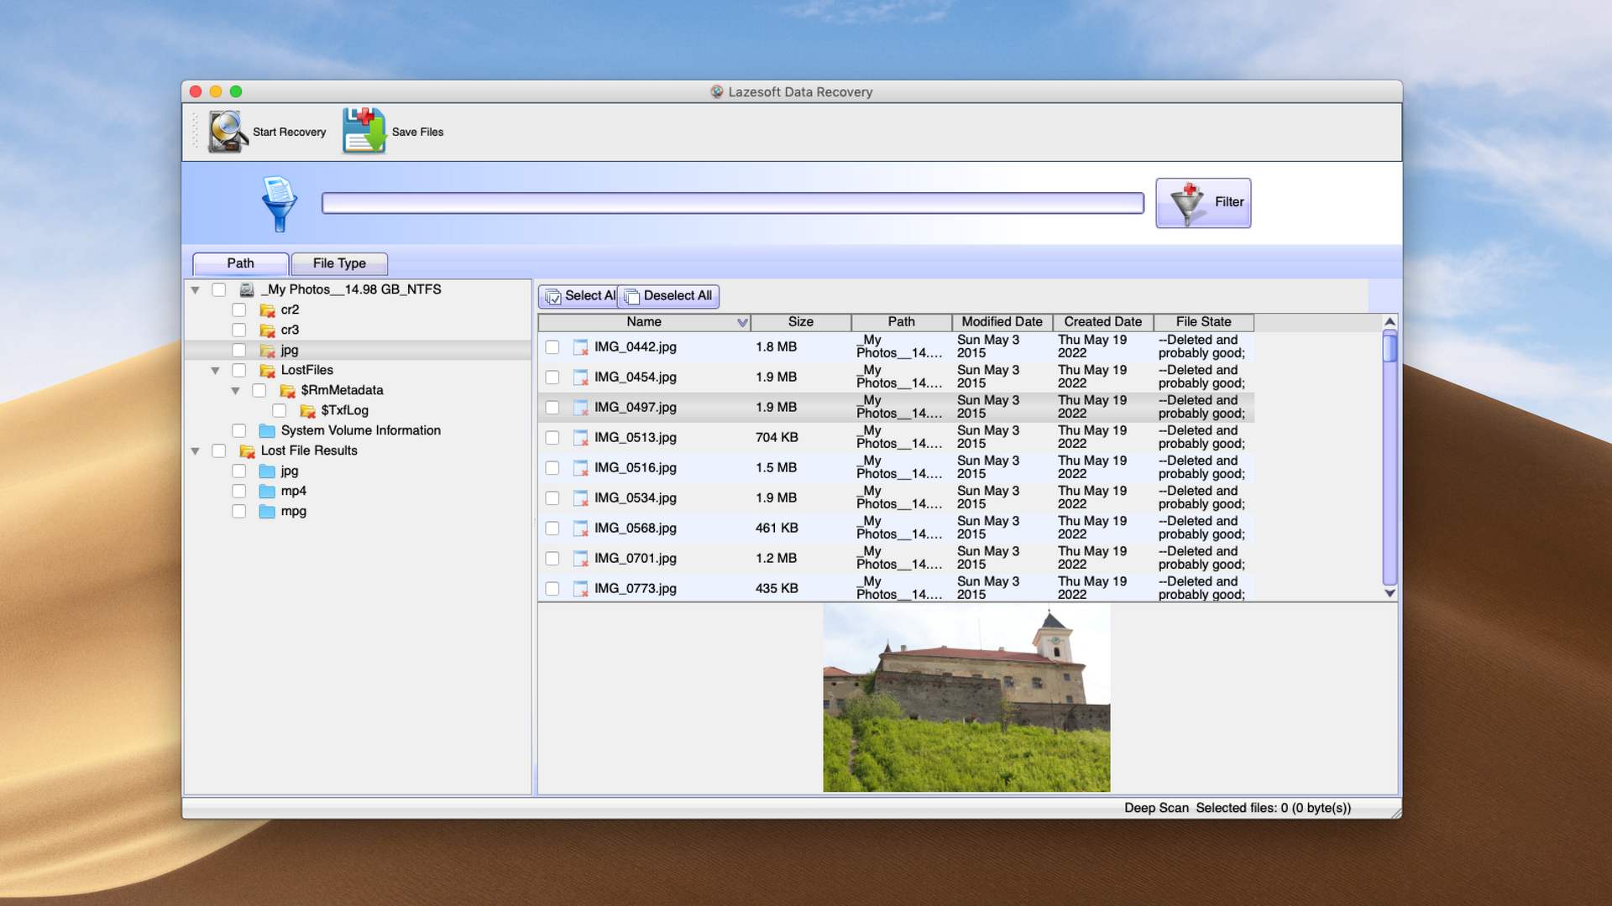Click the mpg folder icon
The image size is (1612, 906).
click(x=268, y=511)
